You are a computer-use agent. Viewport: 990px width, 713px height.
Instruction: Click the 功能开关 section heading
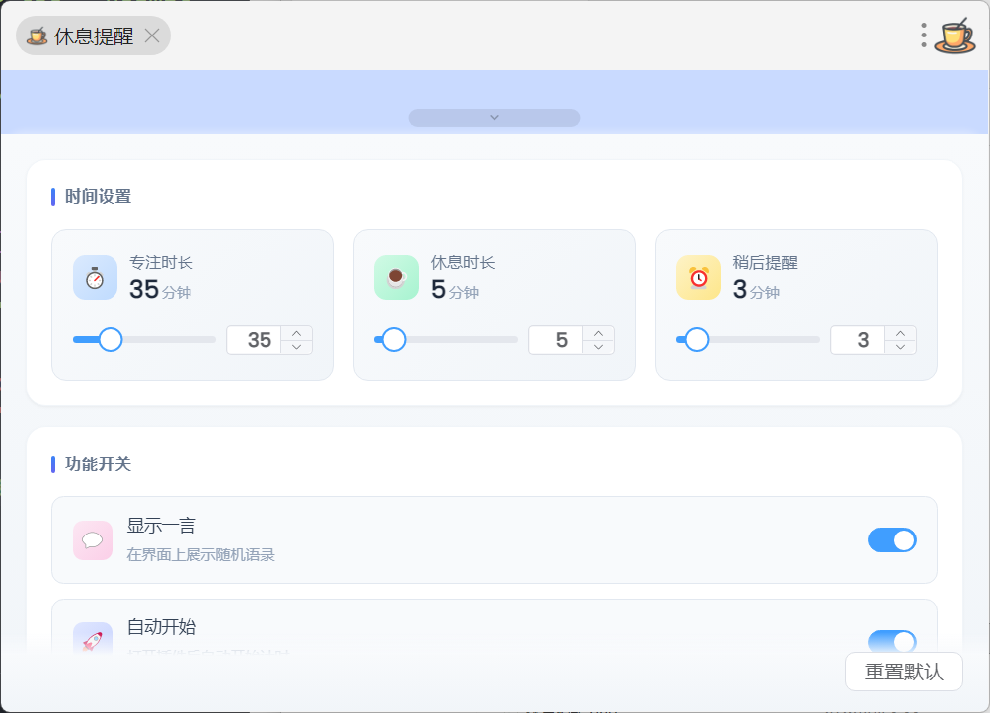point(98,464)
